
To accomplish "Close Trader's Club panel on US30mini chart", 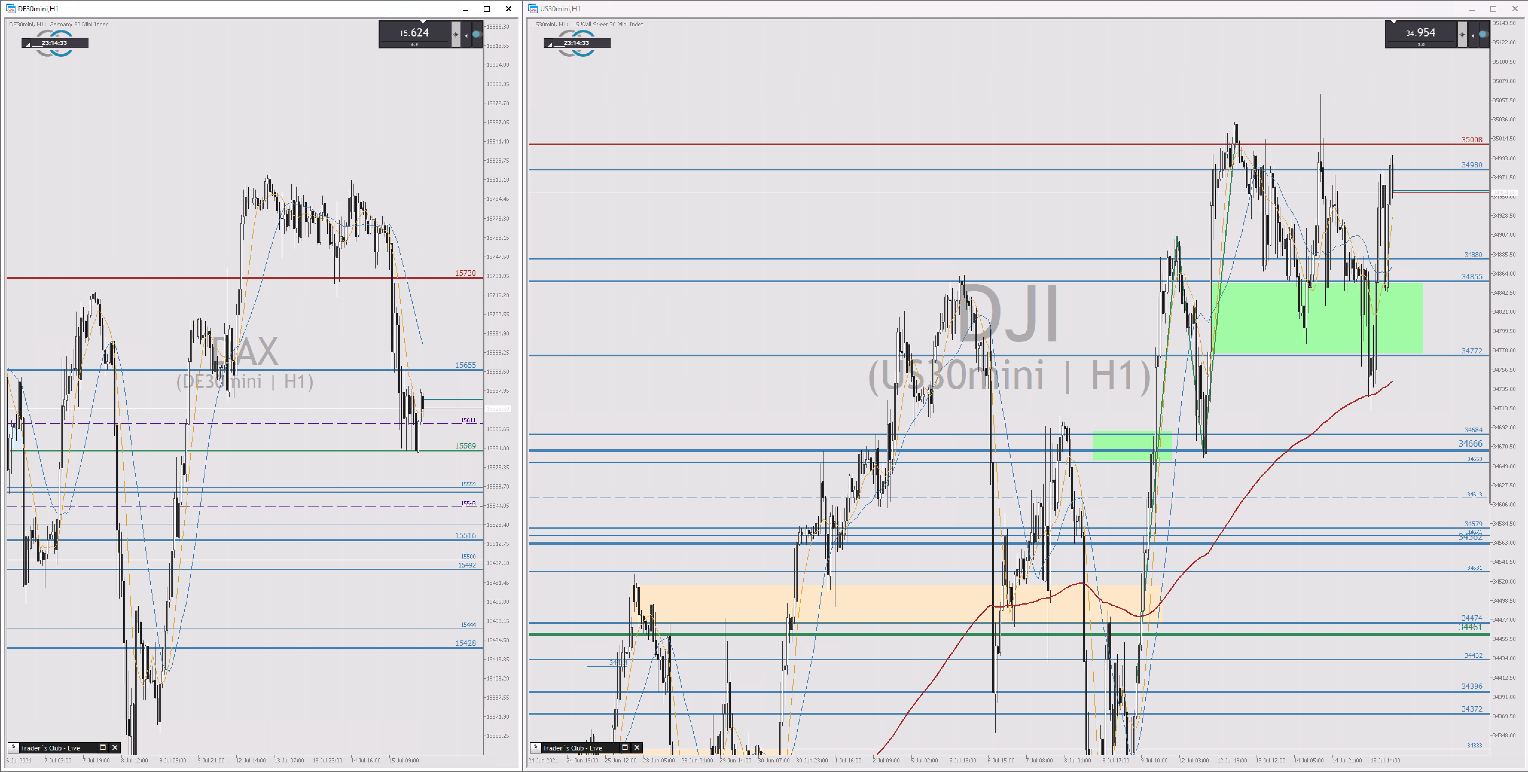I will 637,747.
